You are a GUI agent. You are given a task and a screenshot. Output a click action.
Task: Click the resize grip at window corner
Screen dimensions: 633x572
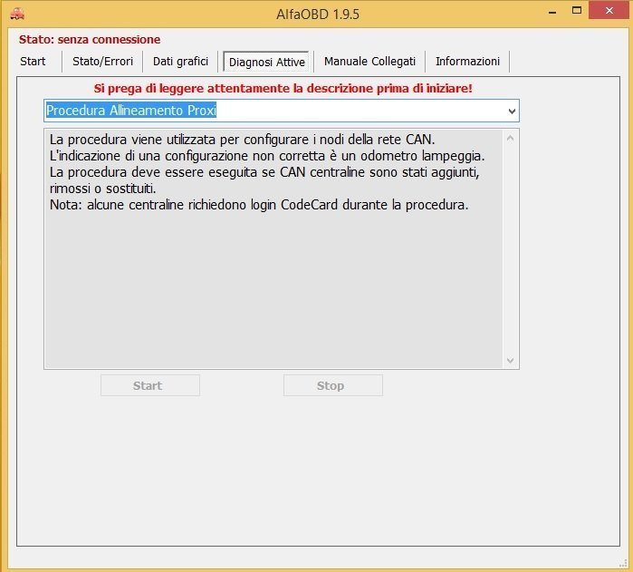pyautogui.click(x=623, y=562)
